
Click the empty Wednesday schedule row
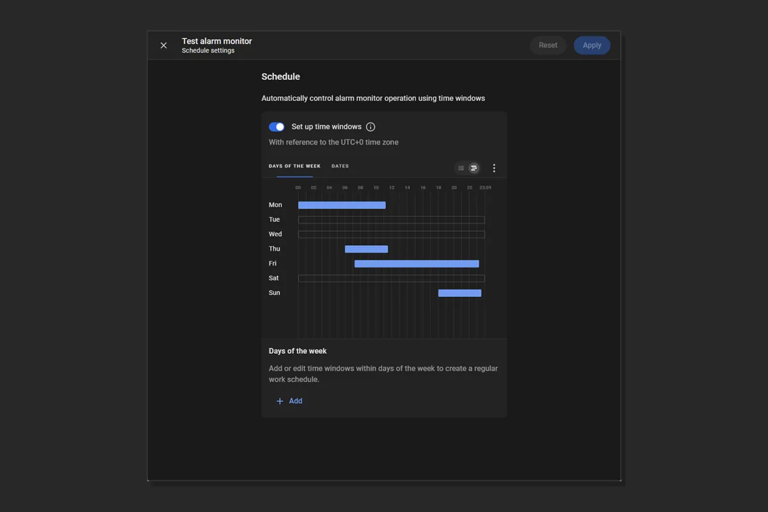(x=391, y=234)
